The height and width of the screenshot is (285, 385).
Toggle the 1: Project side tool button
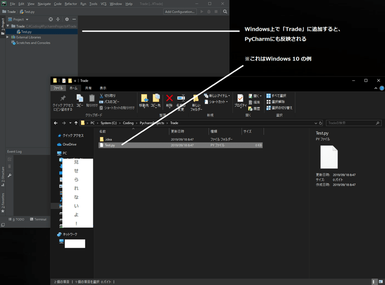[x=3, y=26]
